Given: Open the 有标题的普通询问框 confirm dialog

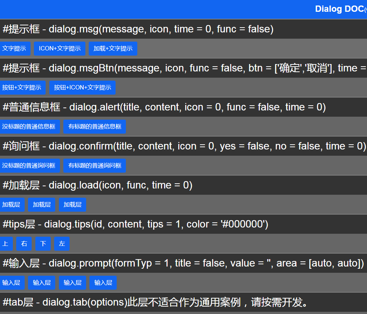Looking at the screenshot, I should click(94, 166).
